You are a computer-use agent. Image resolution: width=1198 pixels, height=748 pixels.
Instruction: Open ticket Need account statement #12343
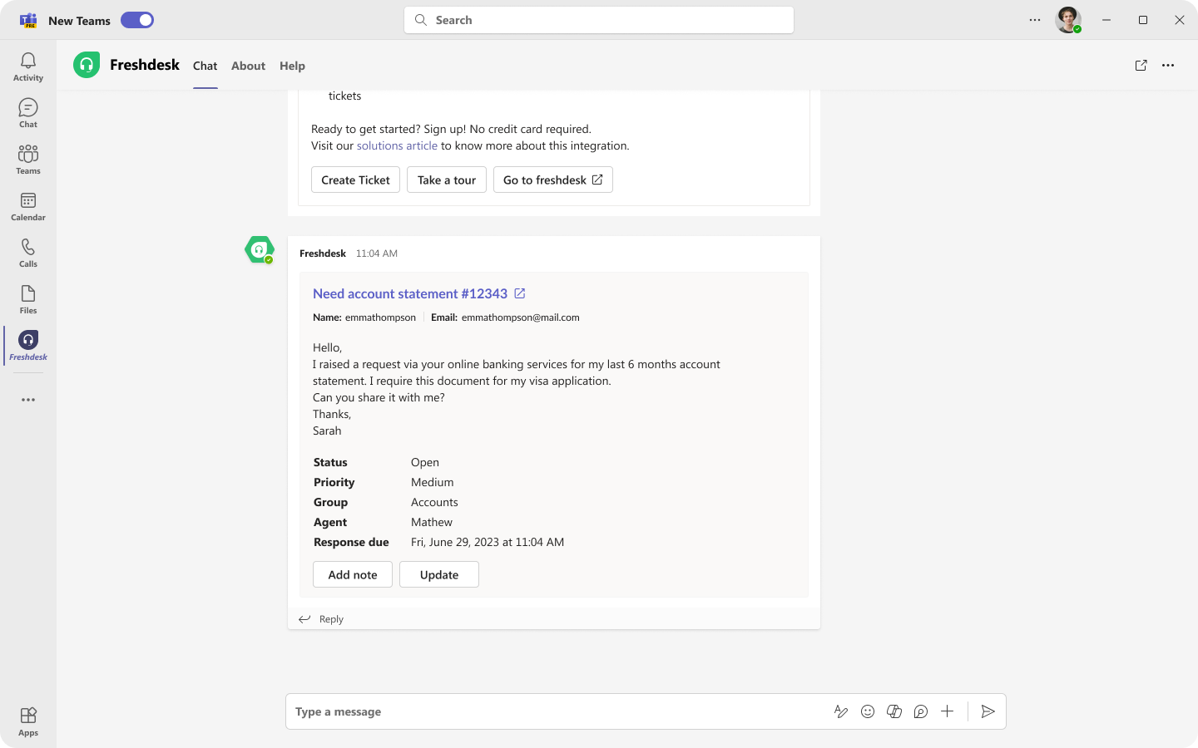coord(410,293)
